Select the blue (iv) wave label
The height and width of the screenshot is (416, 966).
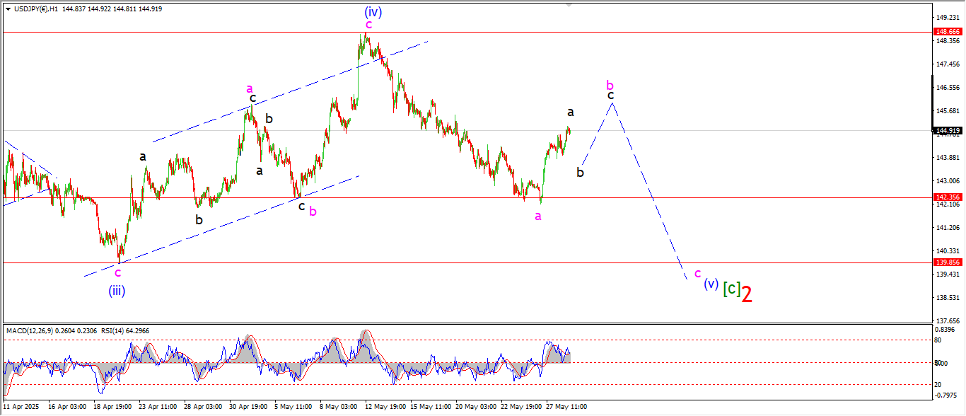[373, 11]
